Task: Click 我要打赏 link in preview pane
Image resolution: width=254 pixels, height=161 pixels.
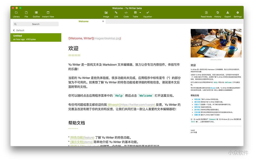Action: coord(197,115)
